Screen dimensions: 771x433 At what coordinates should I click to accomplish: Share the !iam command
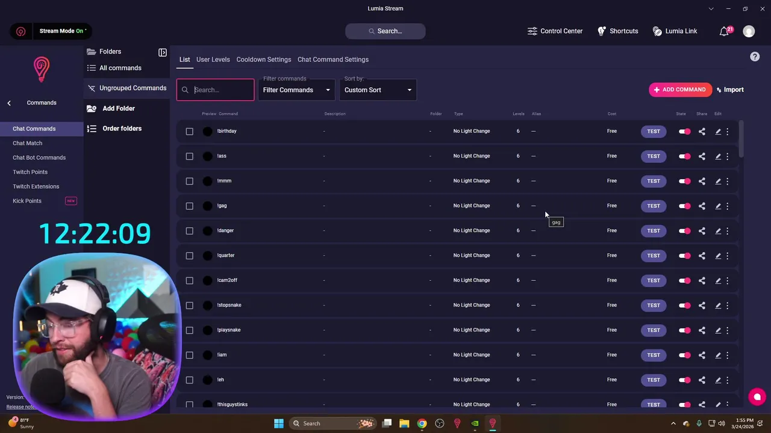[702, 355]
